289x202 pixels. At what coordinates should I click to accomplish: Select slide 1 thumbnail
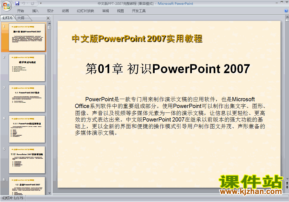click(x=27, y=37)
